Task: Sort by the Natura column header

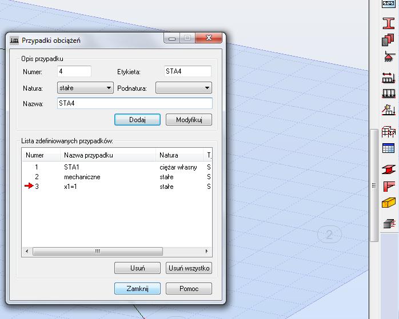Action: pyautogui.click(x=179, y=155)
